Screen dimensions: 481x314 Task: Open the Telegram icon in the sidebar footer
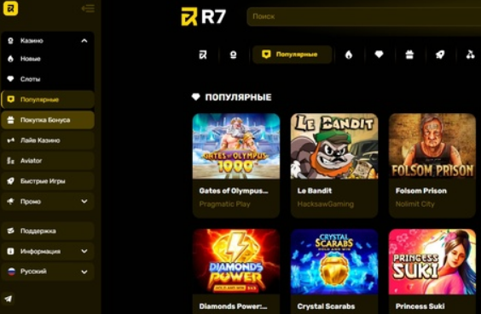[9, 299]
